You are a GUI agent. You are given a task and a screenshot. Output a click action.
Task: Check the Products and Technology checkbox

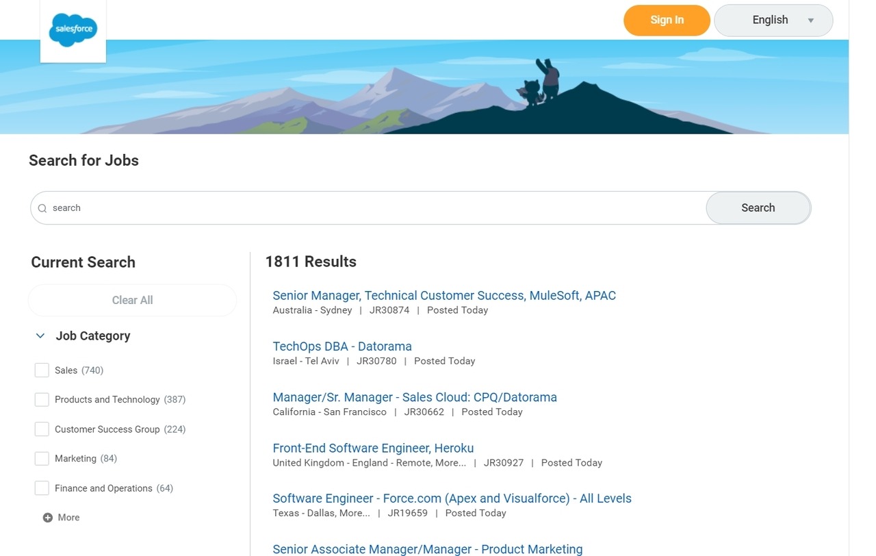pyautogui.click(x=42, y=400)
